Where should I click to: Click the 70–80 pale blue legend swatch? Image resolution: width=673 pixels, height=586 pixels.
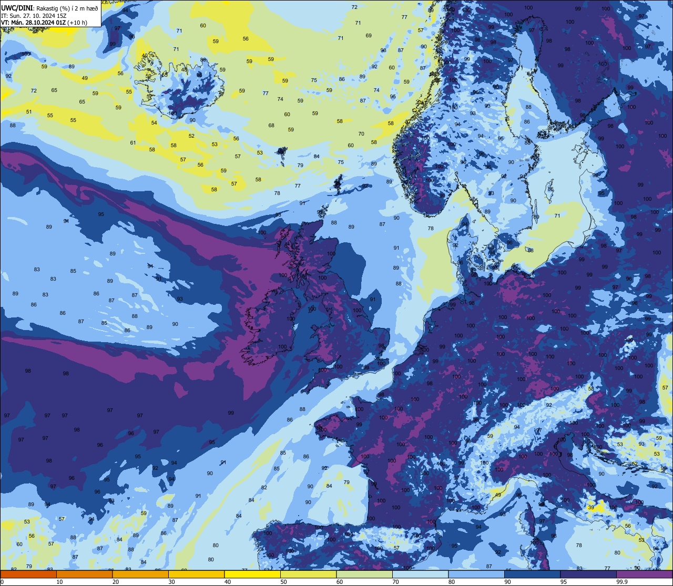pyautogui.click(x=420, y=574)
